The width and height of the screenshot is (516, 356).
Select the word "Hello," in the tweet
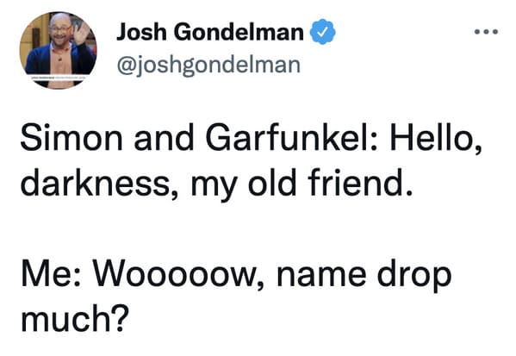point(436,138)
